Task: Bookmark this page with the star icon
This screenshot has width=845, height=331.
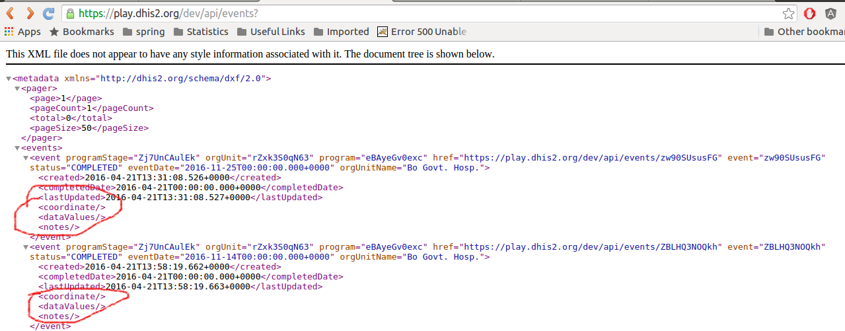Action: (788, 13)
